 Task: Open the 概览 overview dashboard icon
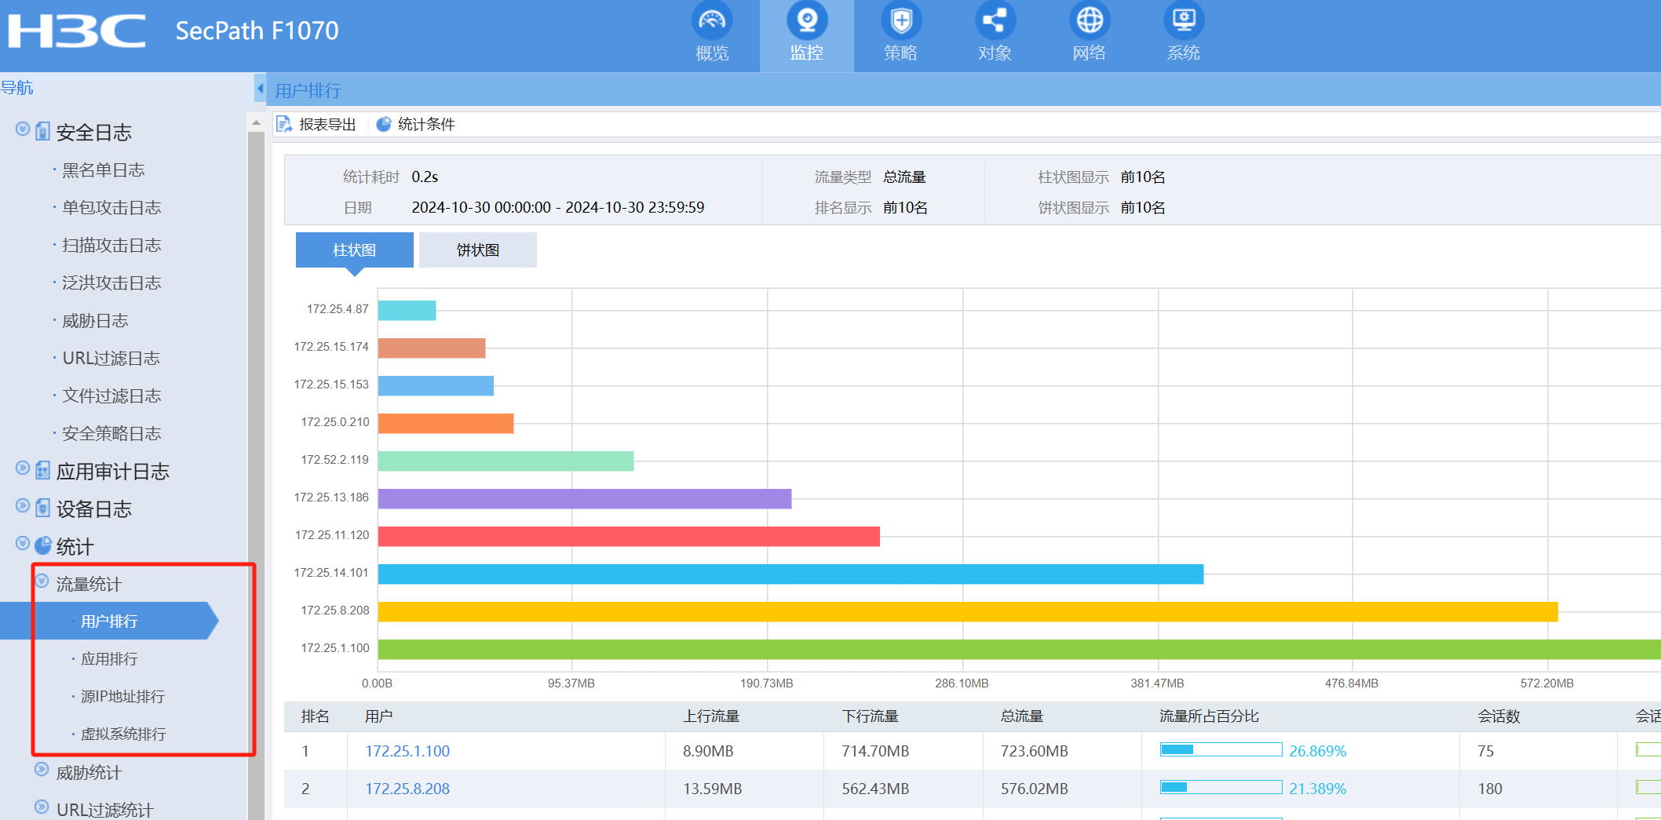pos(711,22)
